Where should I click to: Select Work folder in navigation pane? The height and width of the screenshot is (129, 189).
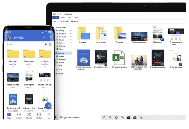(x=59, y=65)
